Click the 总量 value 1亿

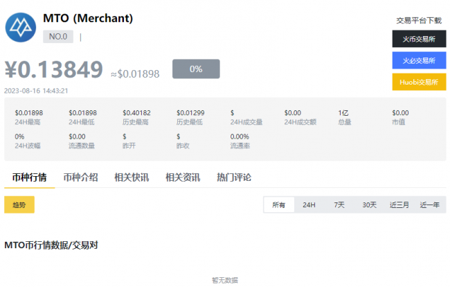pos(343,112)
